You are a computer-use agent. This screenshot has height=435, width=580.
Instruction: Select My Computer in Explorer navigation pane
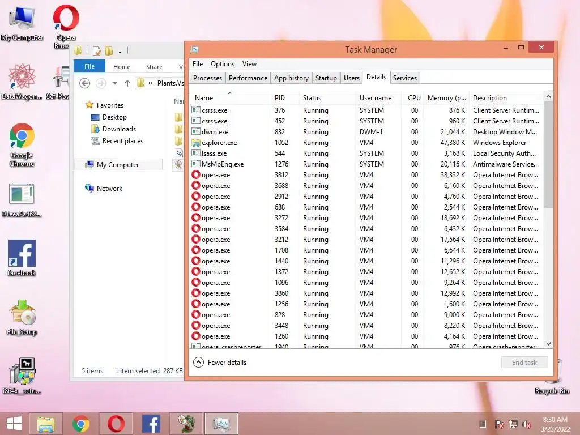pyautogui.click(x=118, y=165)
